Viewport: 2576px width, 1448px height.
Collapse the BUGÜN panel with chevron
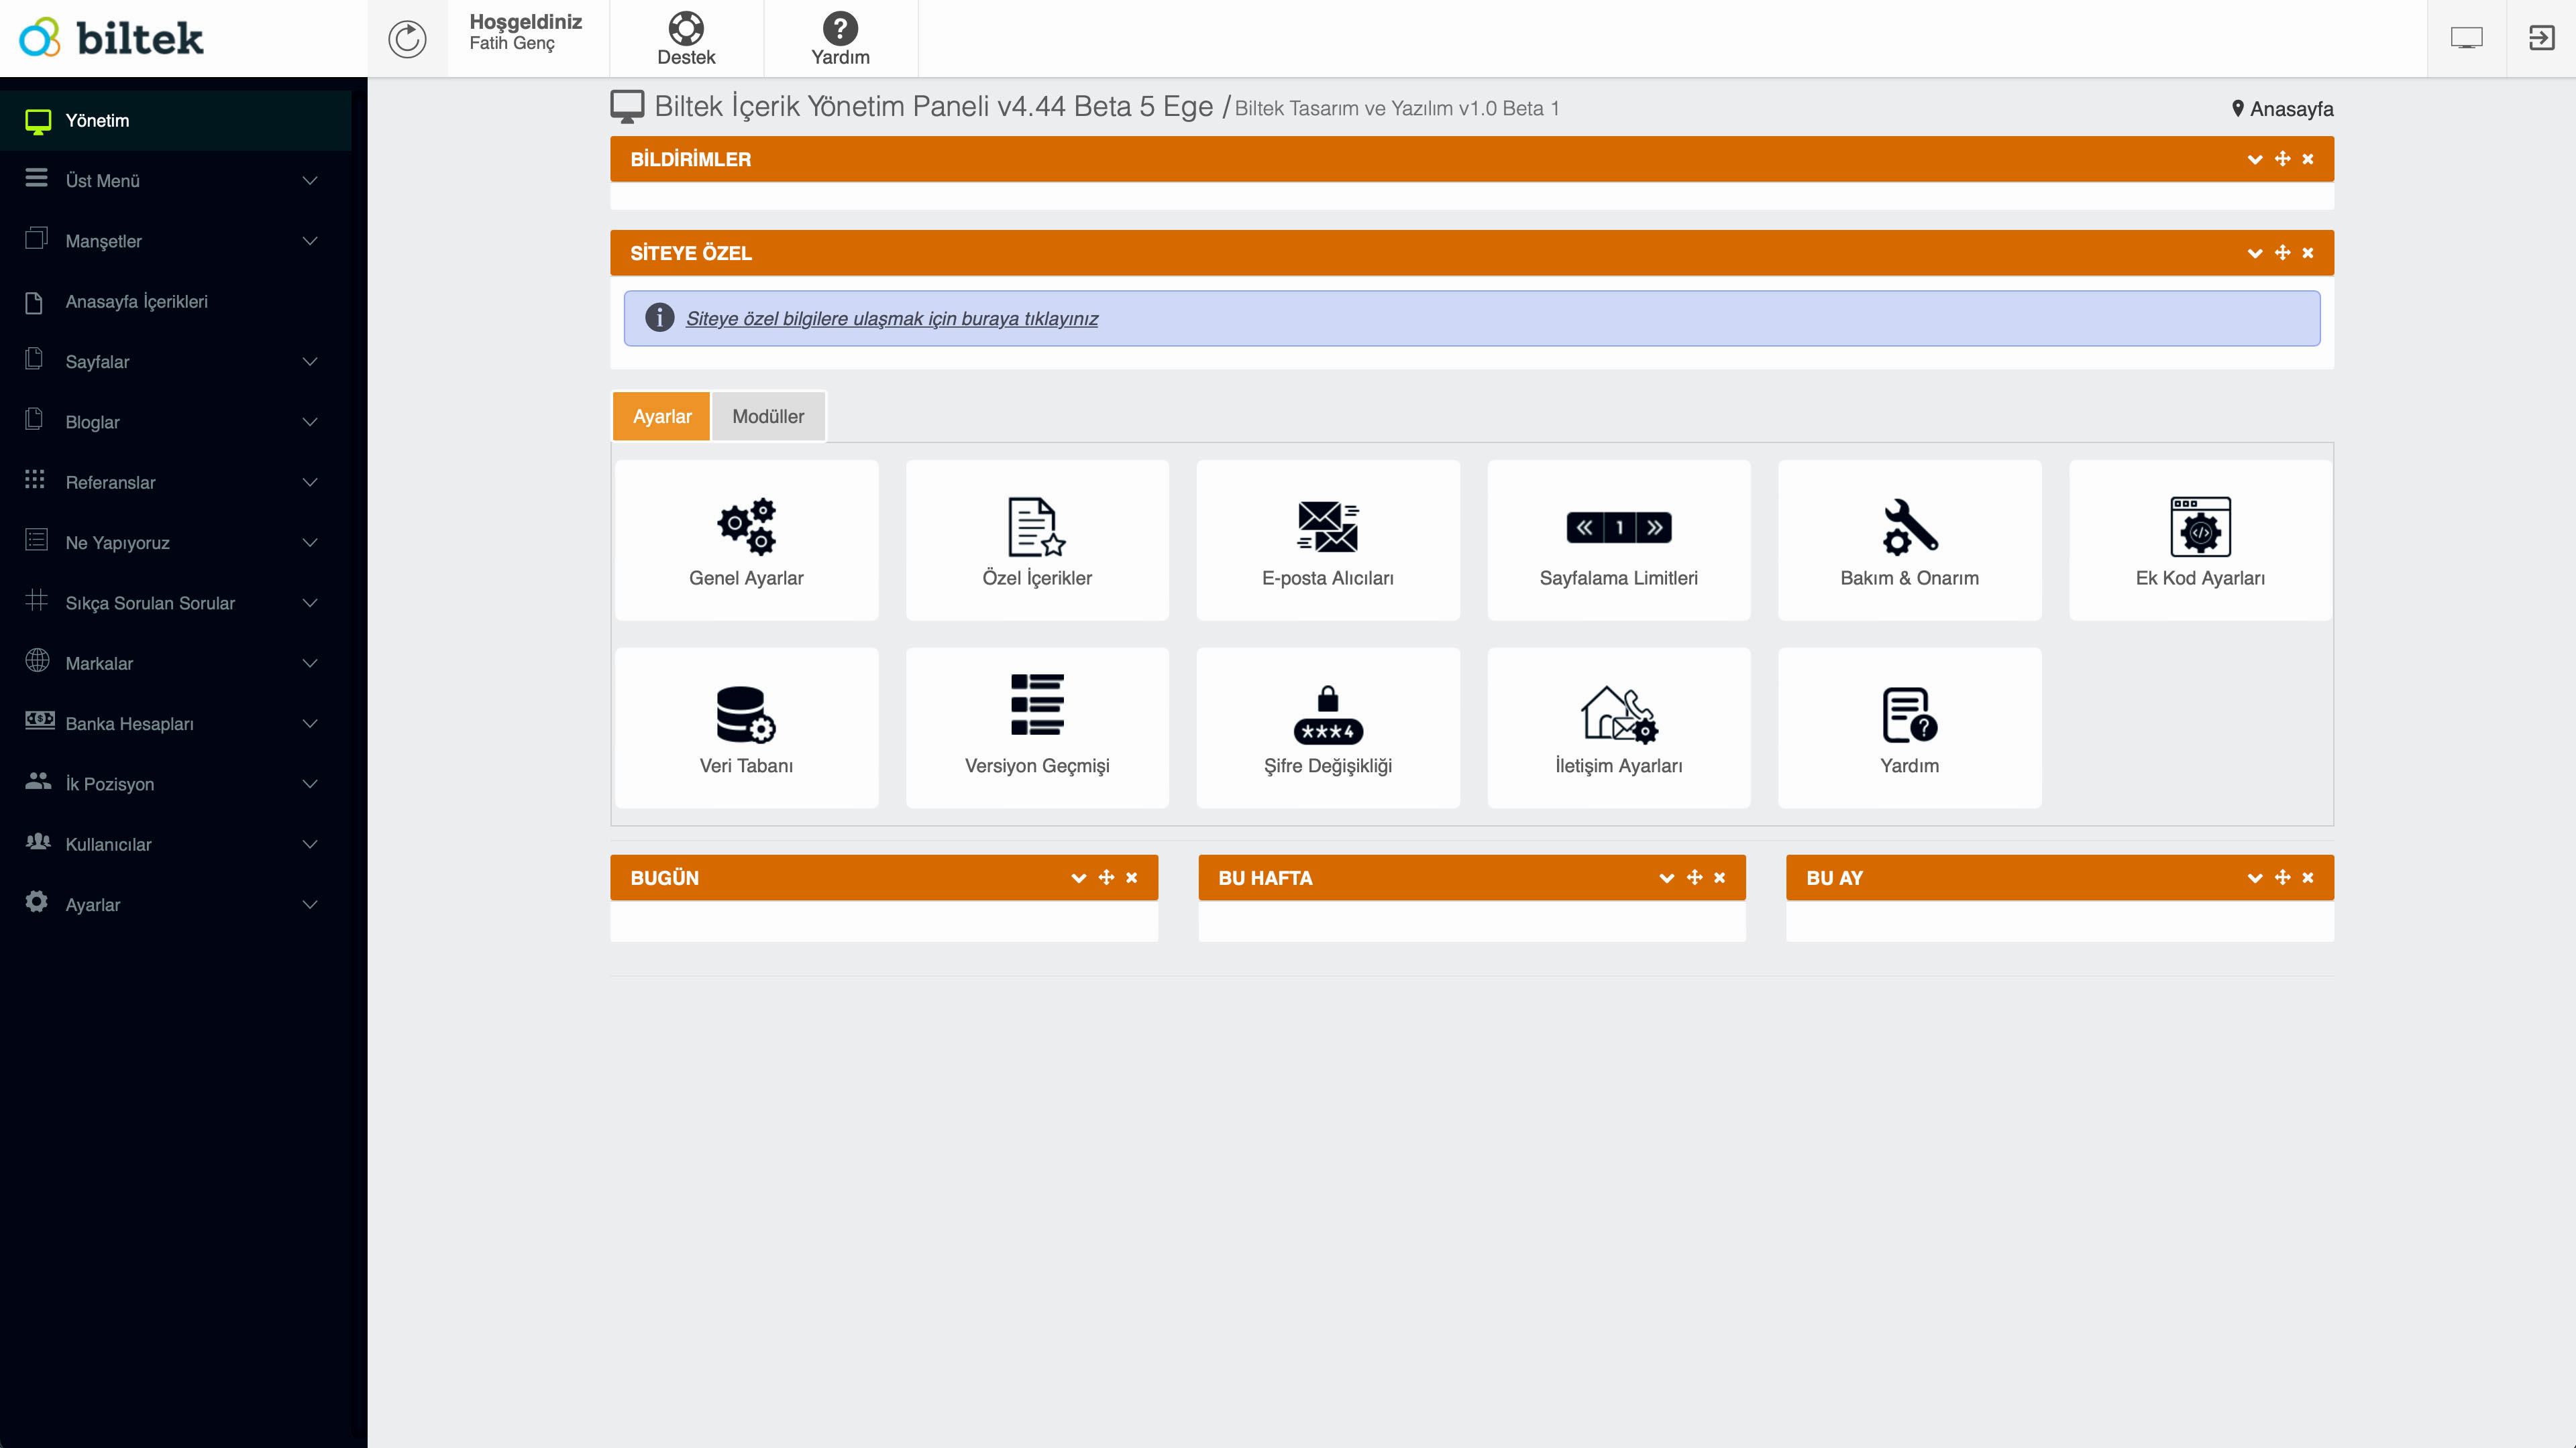point(1078,878)
